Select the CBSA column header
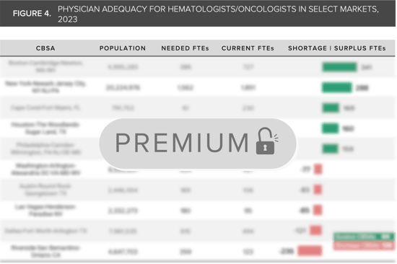The width and height of the screenshot is (397, 264). point(45,48)
